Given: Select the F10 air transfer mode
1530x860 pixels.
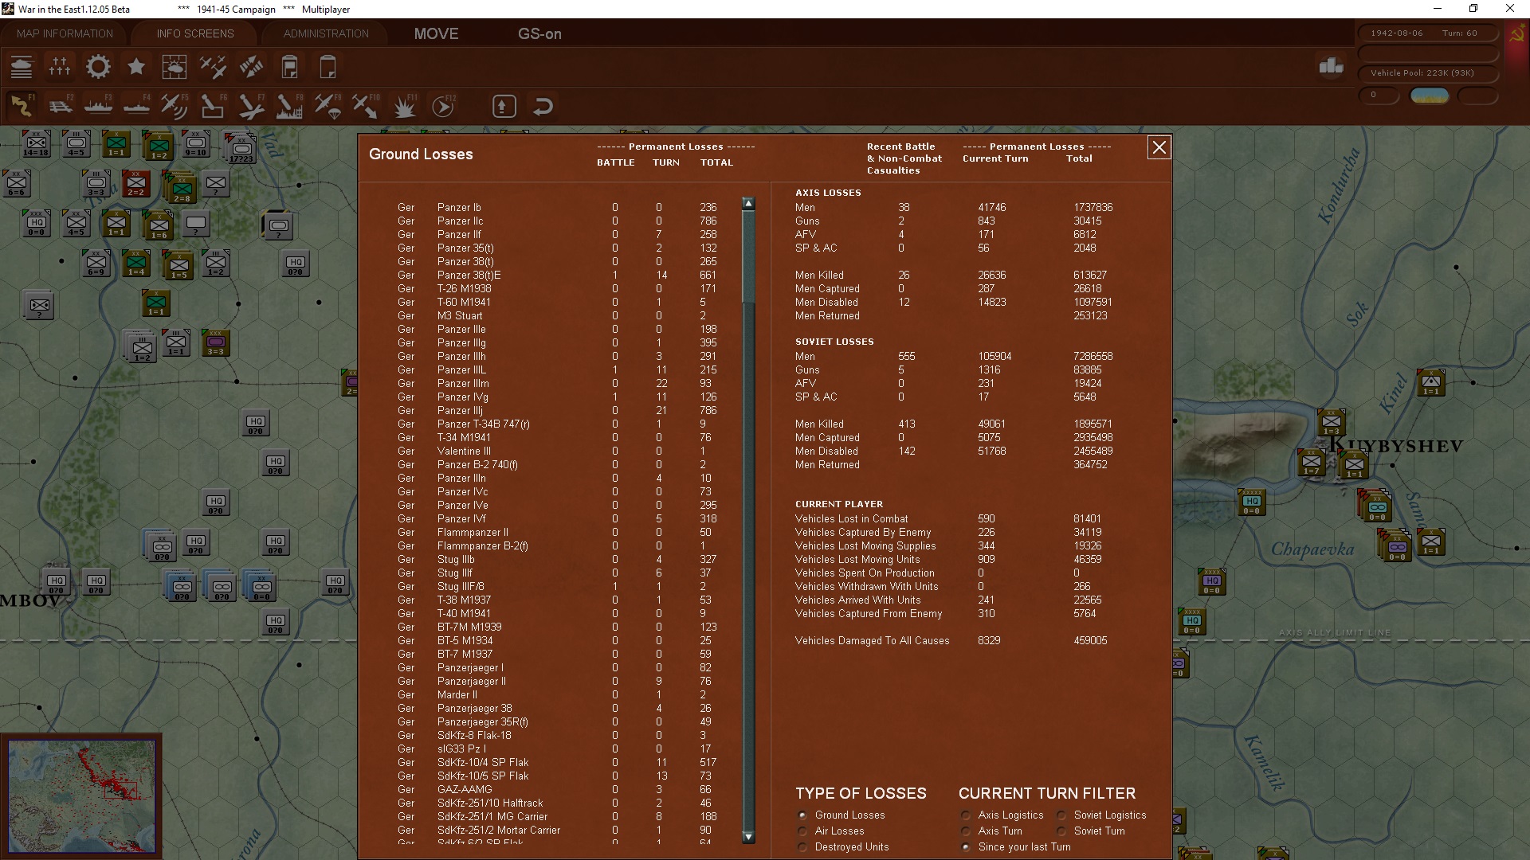Looking at the screenshot, I should point(366,106).
